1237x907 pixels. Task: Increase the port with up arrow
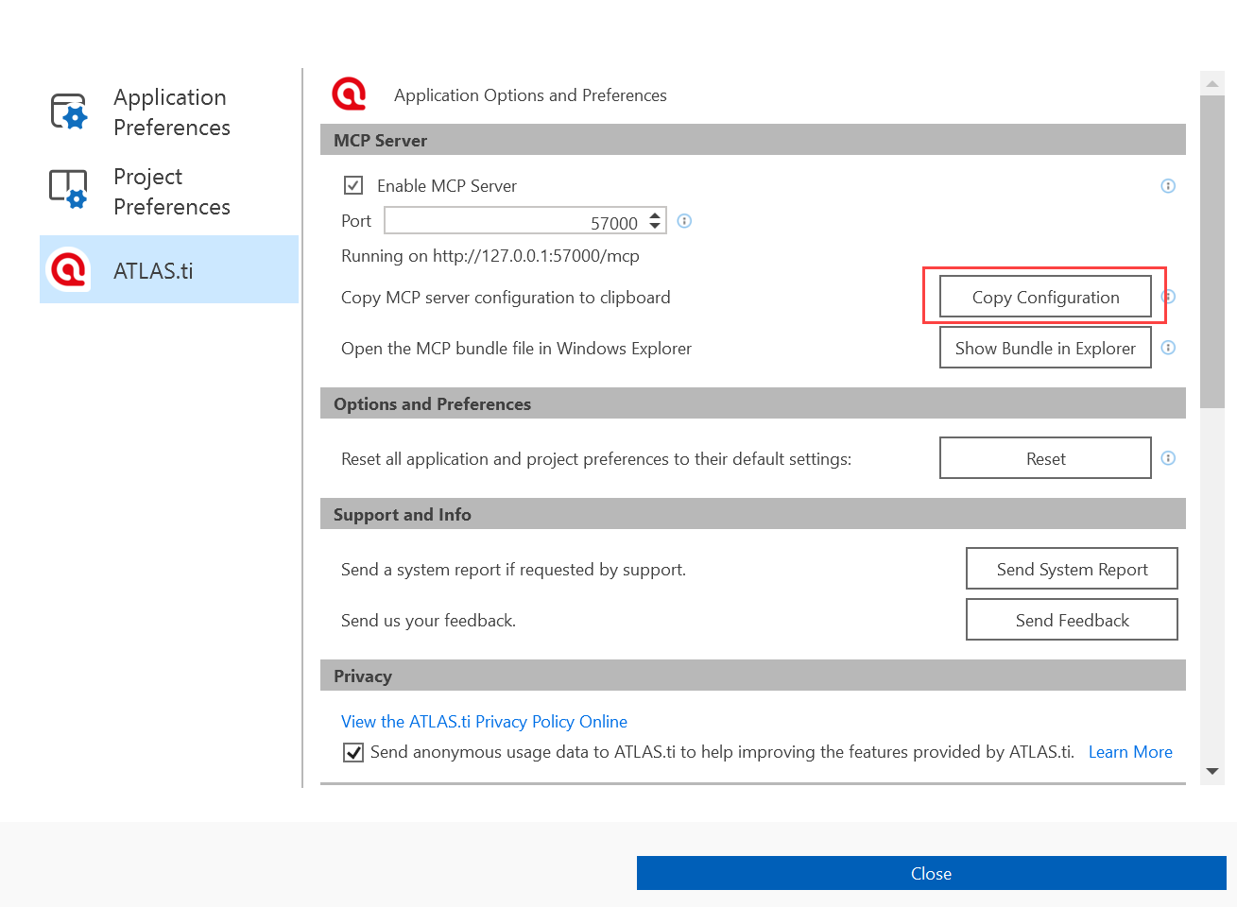[x=655, y=215]
